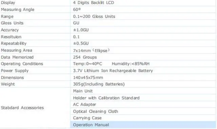
Task: Click the Temp:0~40°C text
Action: tap(87, 64)
